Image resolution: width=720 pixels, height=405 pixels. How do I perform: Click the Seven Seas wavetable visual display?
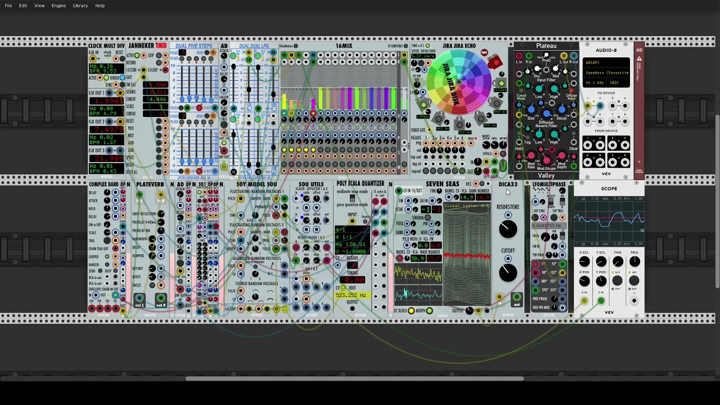tap(467, 253)
